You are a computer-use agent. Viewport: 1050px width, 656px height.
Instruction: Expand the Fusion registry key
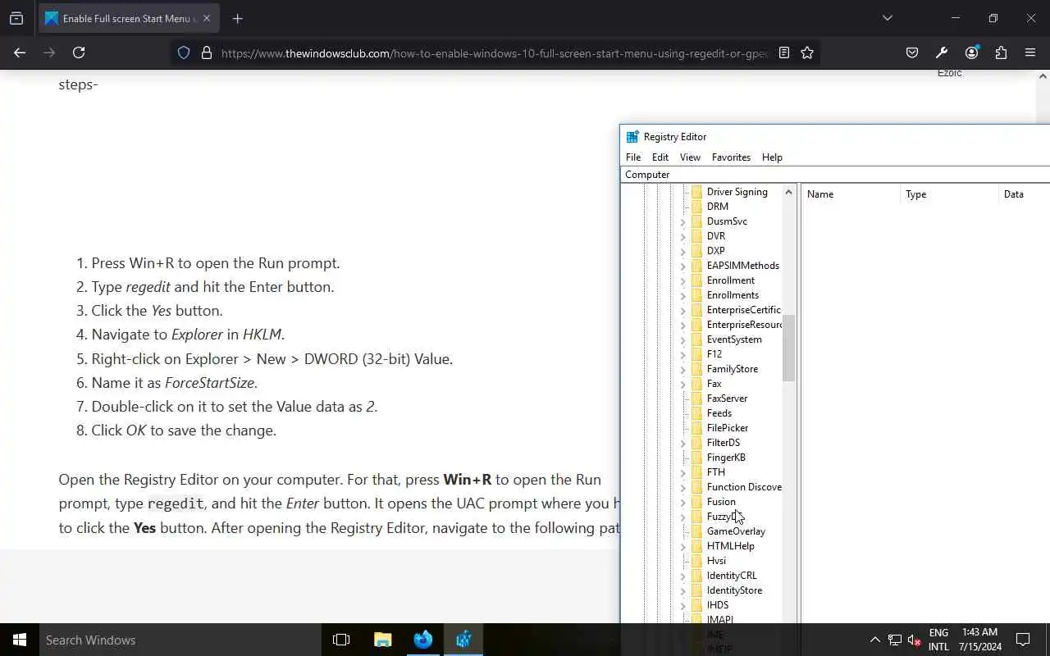(682, 502)
